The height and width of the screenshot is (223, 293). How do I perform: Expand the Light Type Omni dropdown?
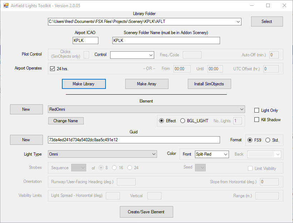coord(102,154)
